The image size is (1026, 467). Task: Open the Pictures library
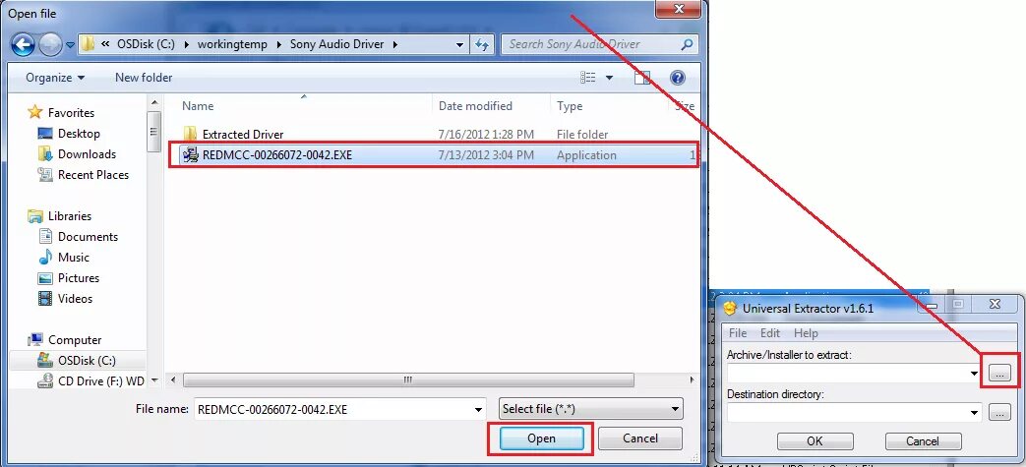coord(79,278)
